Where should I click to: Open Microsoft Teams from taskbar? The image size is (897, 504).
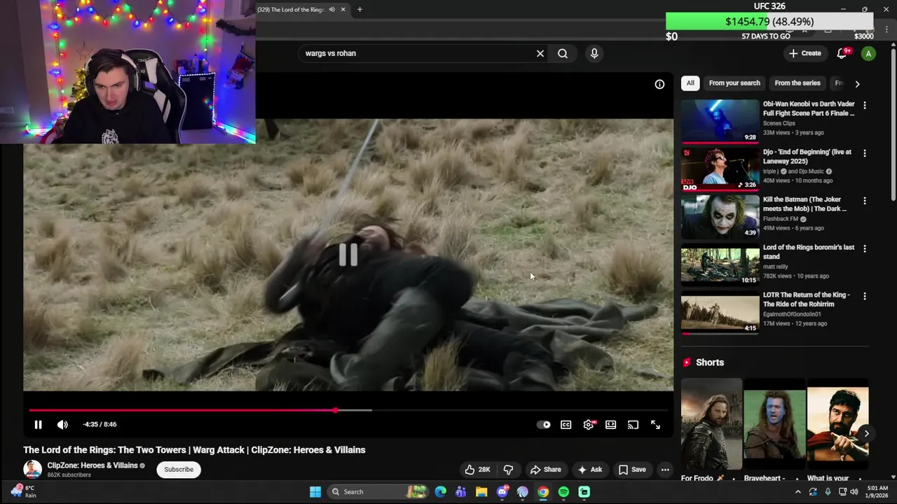click(x=460, y=492)
